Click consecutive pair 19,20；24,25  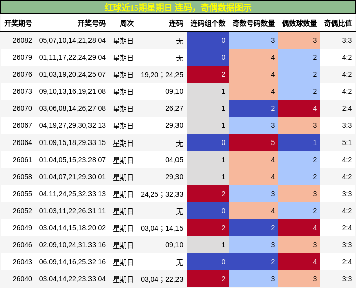click(x=162, y=75)
